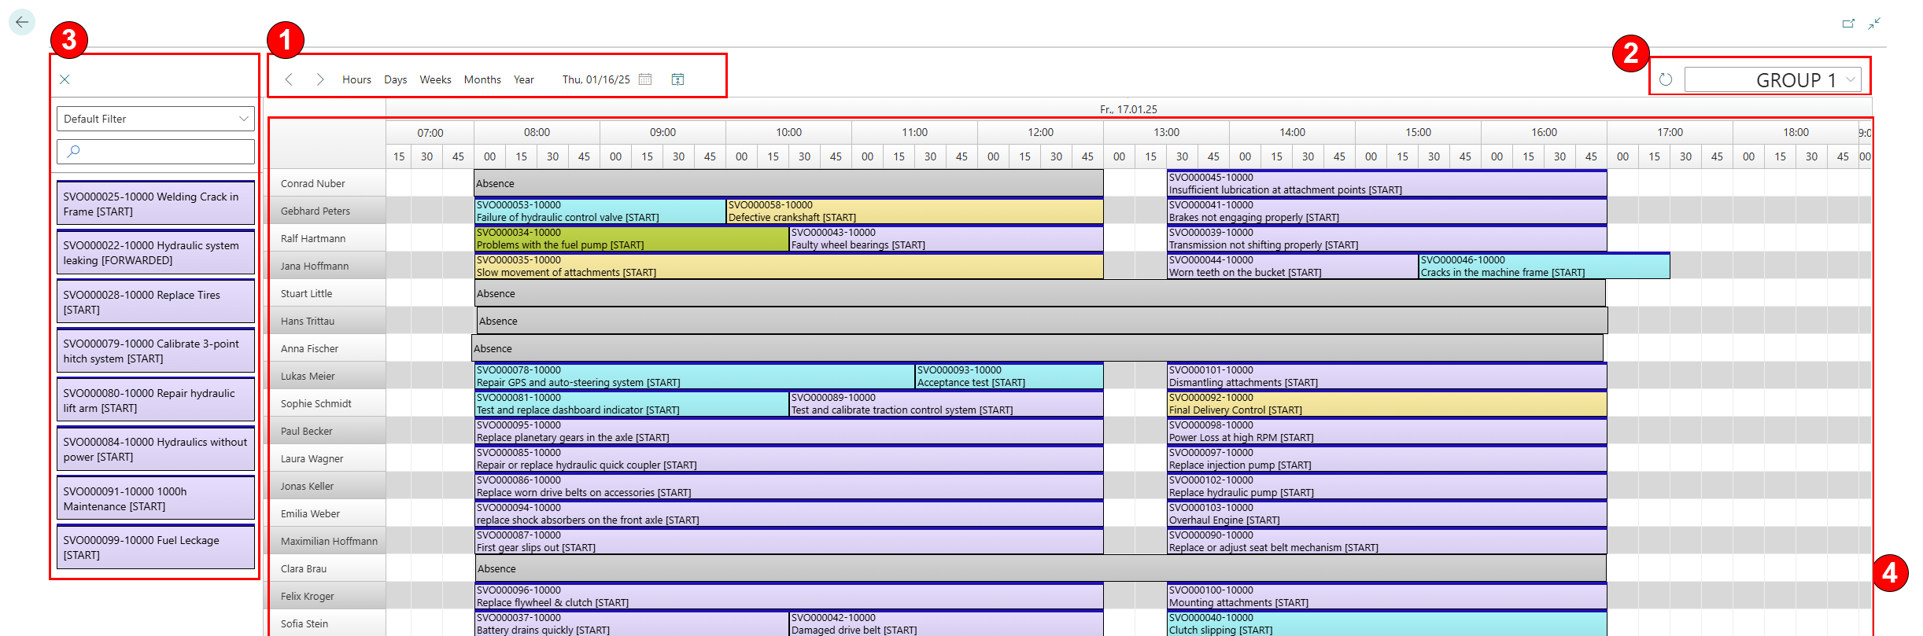Image resolution: width=1923 pixels, height=636 pixels.
Task: Select SVO000091-10000 1000h Maintenance order
Action: pyautogui.click(x=156, y=498)
